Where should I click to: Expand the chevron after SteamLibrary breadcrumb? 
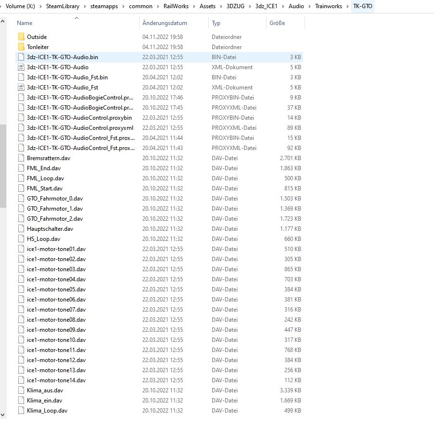coord(85,6)
